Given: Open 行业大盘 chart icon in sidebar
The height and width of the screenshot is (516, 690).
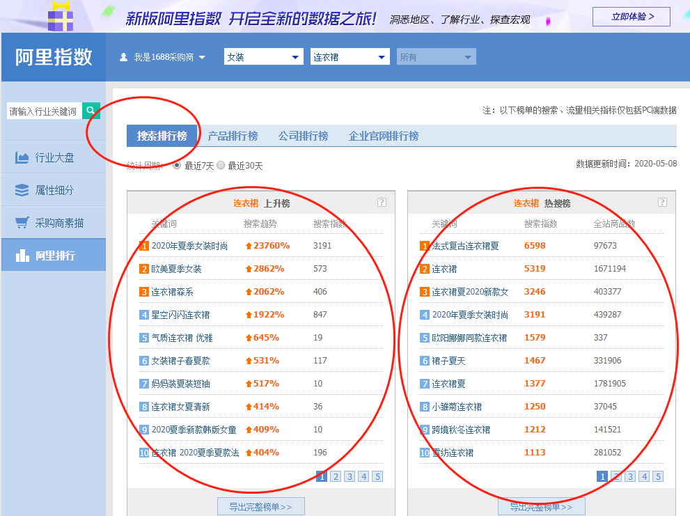Looking at the screenshot, I should pos(22,157).
